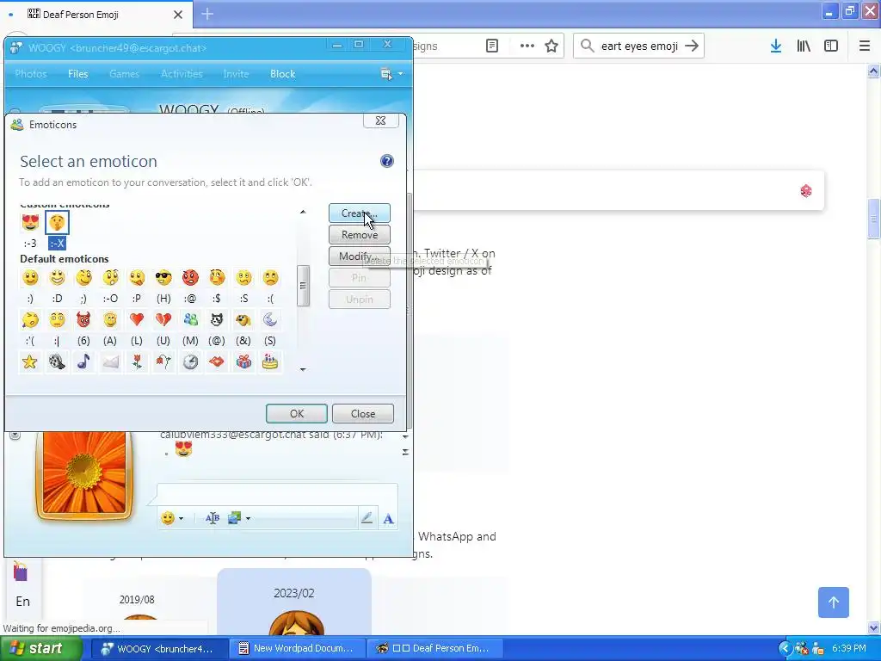Pick the sleeping moon emoticon (S)
The image size is (881, 661).
point(270,320)
